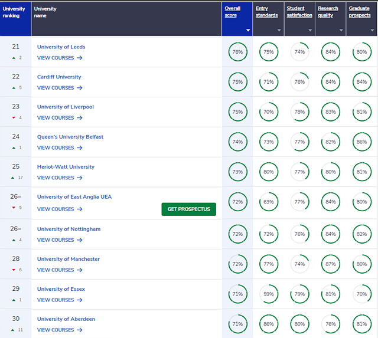The height and width of the screenshot is (338, 378).
Task: Click the Entry standards sort arrow
Action: tap(279, 30)
